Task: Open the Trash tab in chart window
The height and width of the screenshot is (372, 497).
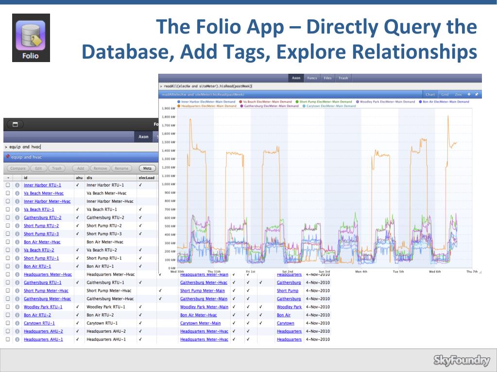Action: pos(343,78)
